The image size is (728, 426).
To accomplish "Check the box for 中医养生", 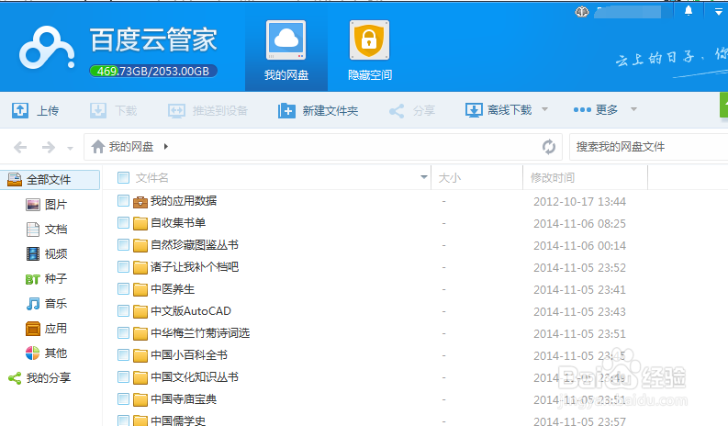I will tap(123, 289).
